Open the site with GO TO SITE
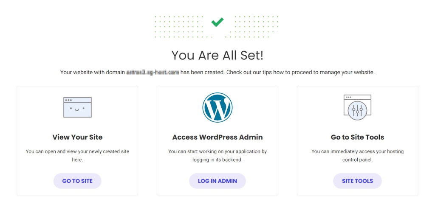This screenshot has width=435, height=213. tap(77, 181)
